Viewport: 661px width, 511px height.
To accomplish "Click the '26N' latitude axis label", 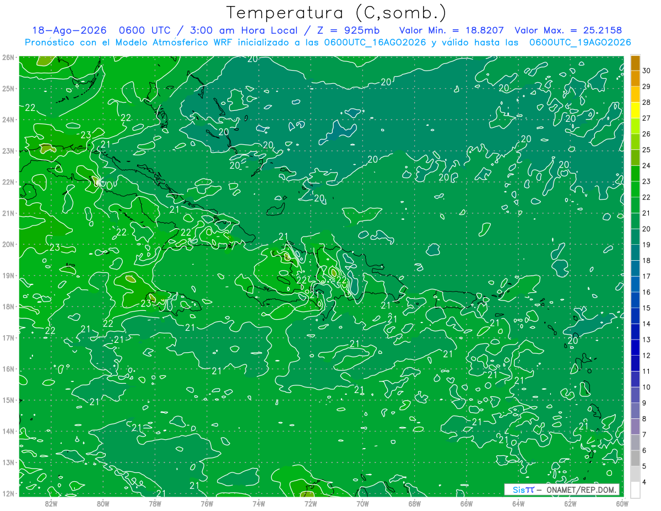I will 8,57.
